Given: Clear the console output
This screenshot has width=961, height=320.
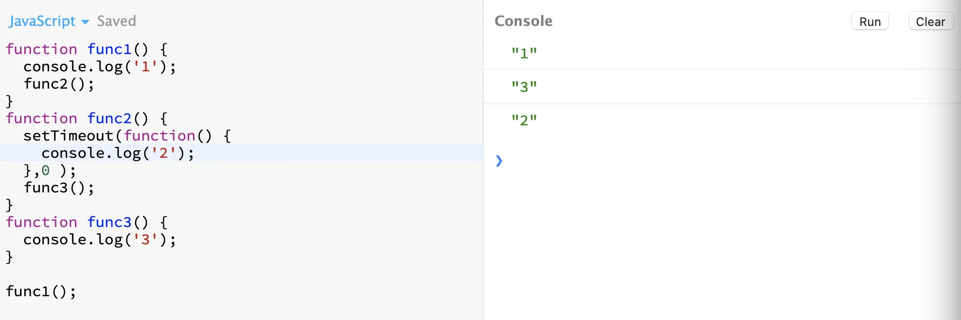Looking at the screenshot, I should 930,22.
